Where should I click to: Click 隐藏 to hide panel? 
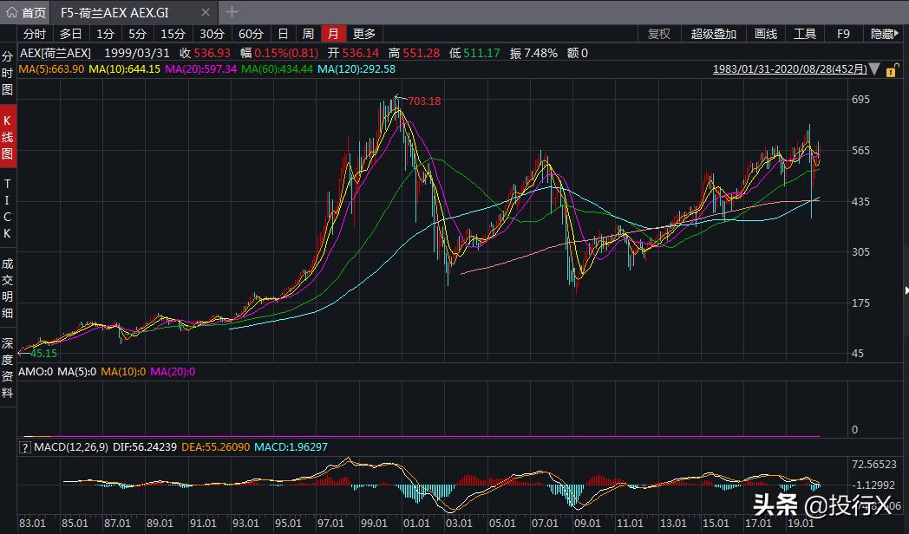[x=884, y=34]
